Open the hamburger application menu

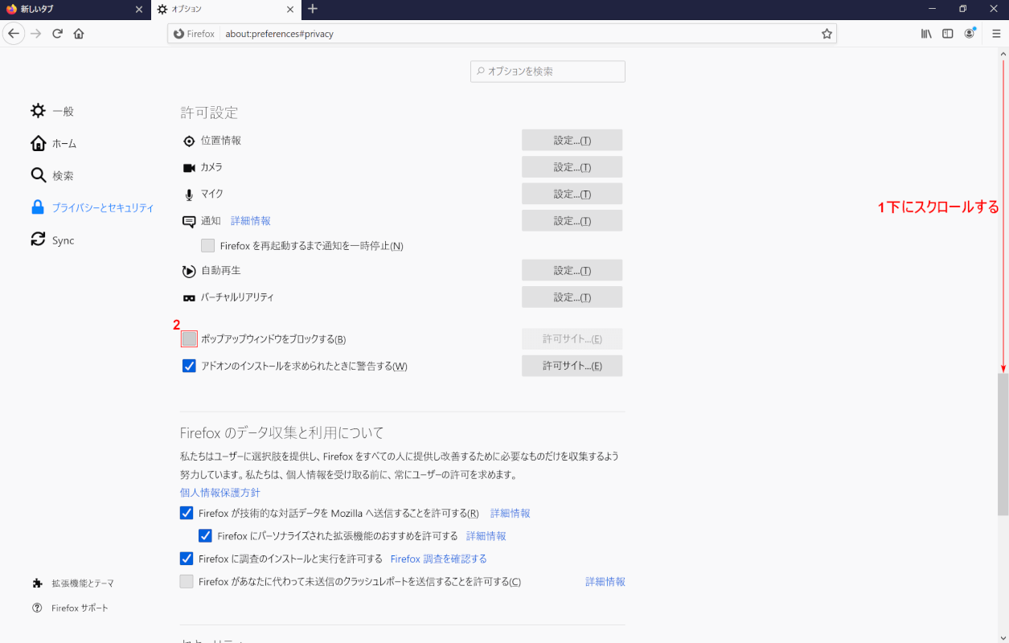995,34
